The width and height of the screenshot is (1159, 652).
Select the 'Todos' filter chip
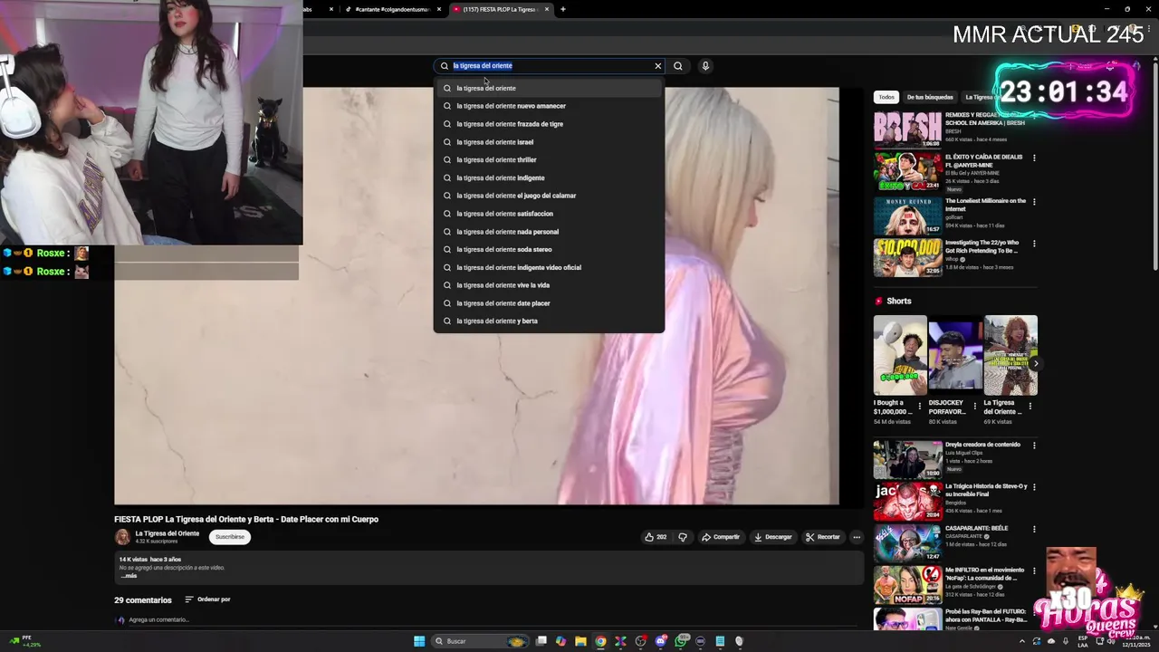coord(886,97)
